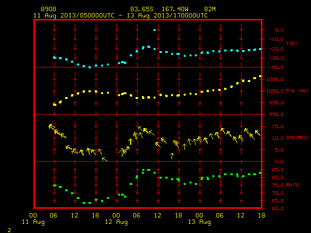Click the 11 Aug date label

[33, 222]
